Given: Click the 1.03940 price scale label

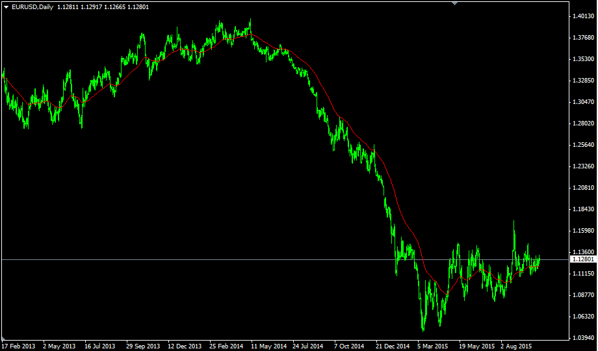Looking at the screenshot, I should click(x=583, y=337).
